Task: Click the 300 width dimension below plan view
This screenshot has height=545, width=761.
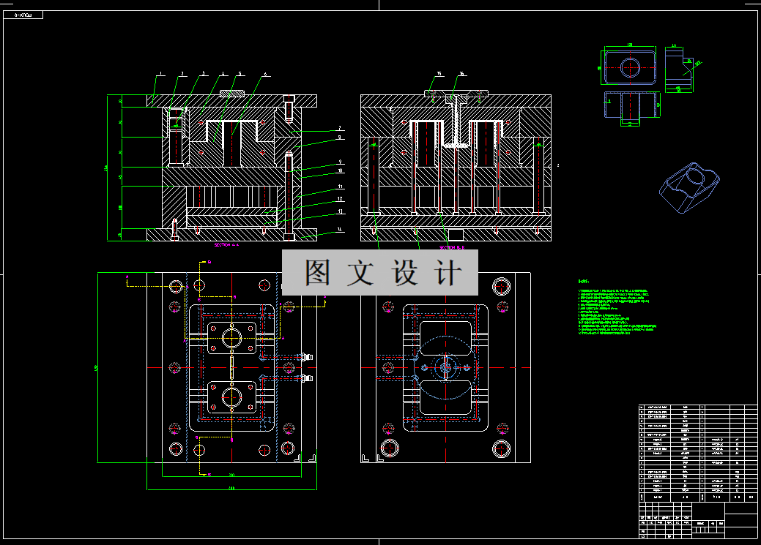Action: [x=231, y=476]
